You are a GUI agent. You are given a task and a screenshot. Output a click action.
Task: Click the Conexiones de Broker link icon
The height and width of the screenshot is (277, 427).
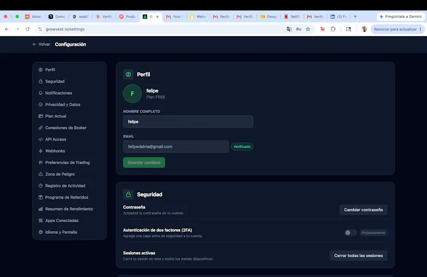pyautogui.click(x=41, y=128)
